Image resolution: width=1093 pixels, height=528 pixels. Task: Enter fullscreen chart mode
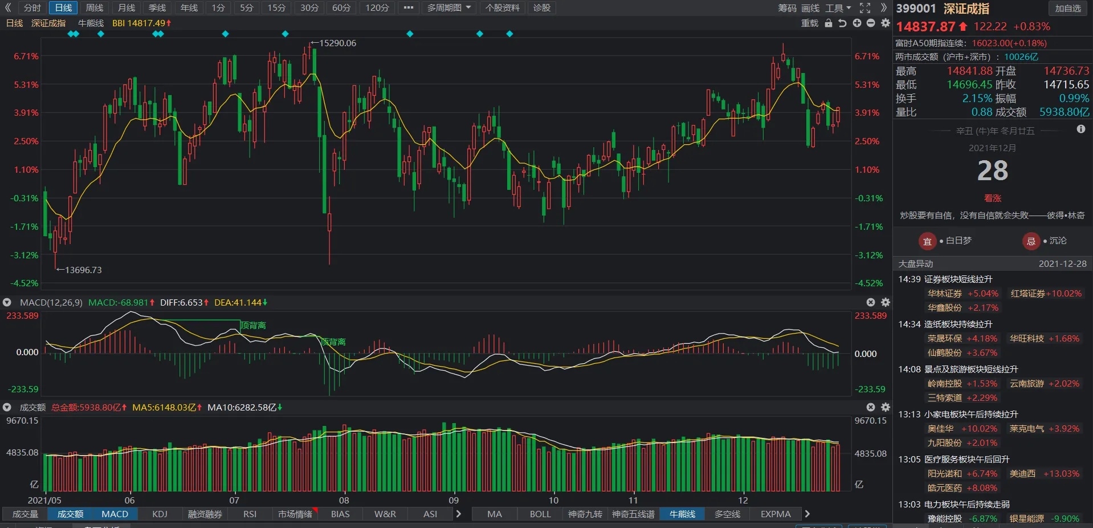tap(865, 8)
